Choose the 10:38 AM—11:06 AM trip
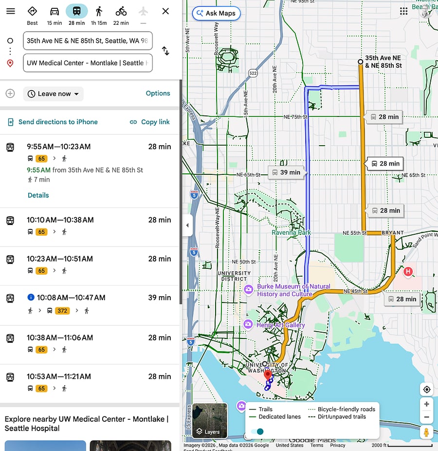438x451 pixels. click(x=89, y=345)
